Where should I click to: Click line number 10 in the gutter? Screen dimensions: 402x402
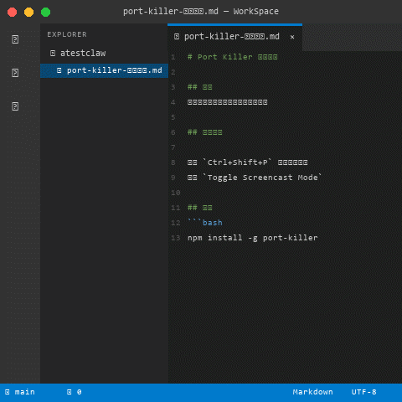[176, 193]
